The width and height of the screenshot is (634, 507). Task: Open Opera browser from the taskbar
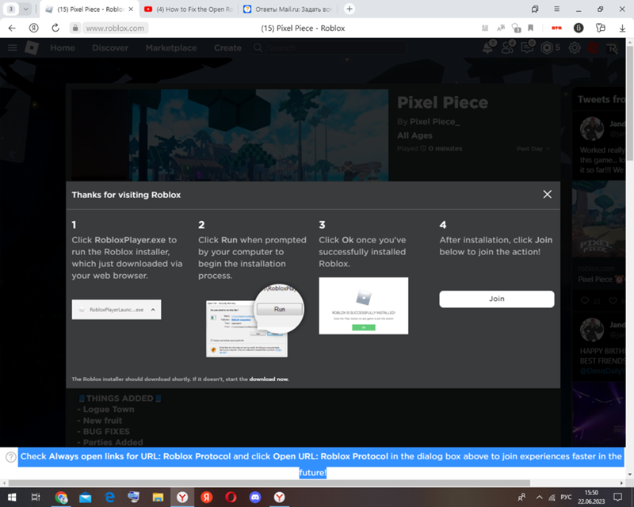pos(231,497)
